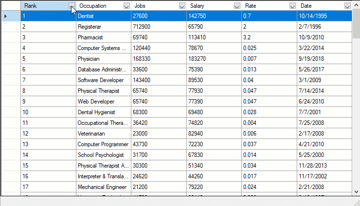Click the Jobs value '143400'
Image resolution: width=360 pixels, height=206 pixels.
pyautogui.click(x=159, y=80)
